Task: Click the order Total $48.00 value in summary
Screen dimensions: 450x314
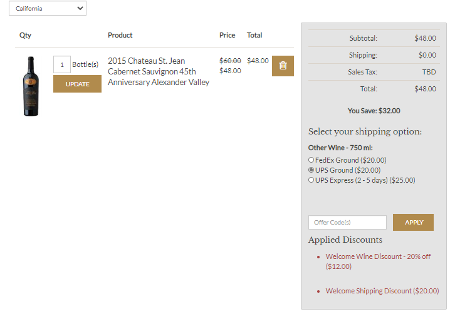Action: tap(425, 89)
